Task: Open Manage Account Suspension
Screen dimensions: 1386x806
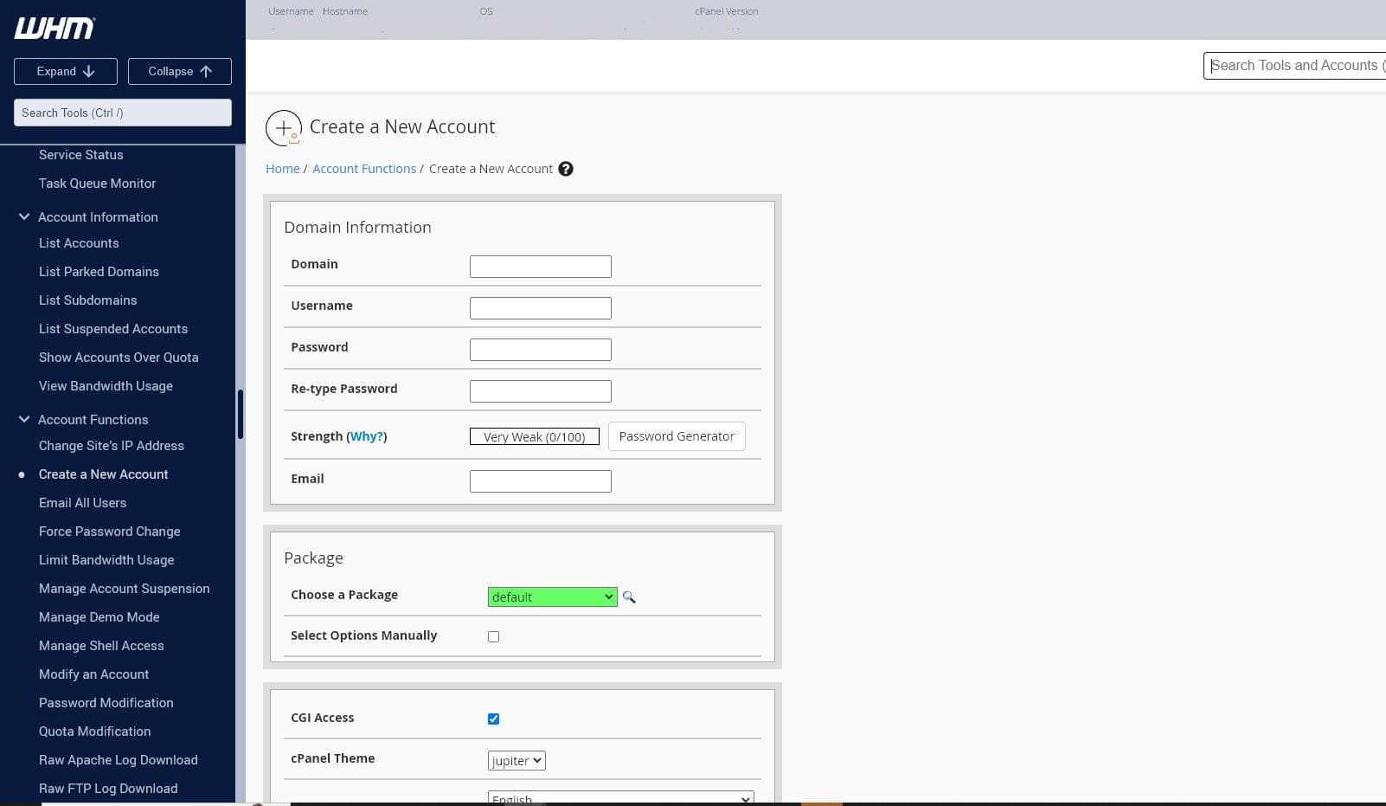Action: coord(125,589)
